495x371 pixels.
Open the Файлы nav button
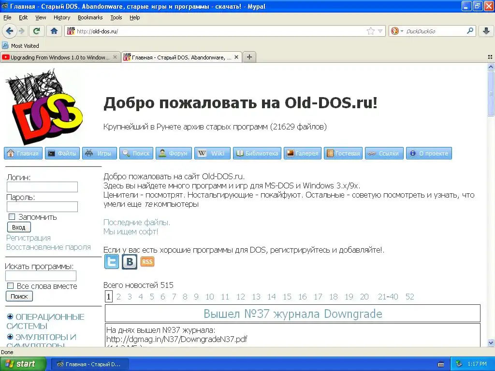coord(62,153)
